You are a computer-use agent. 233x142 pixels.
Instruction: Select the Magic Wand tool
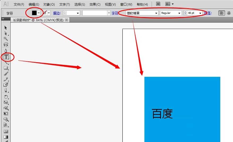6,39
